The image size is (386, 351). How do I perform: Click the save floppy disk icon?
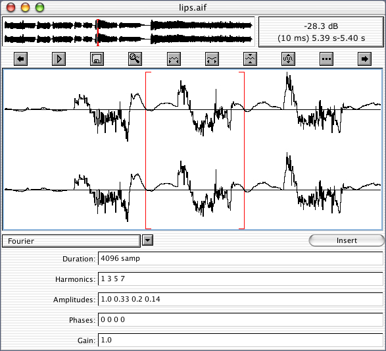click(97, 59)
